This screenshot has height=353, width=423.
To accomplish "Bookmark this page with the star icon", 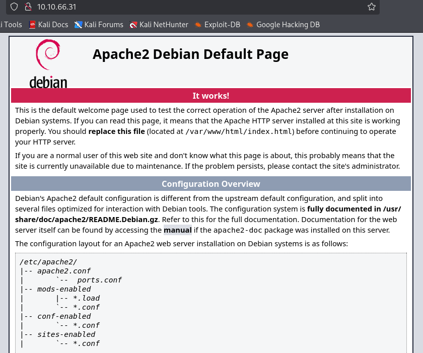I will click(x=372, y=7).
